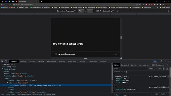Image resolution: width=171 pixels, height=96 pixels.
Task: Expand the margin shorthand triangle
Action: (123, 79)
